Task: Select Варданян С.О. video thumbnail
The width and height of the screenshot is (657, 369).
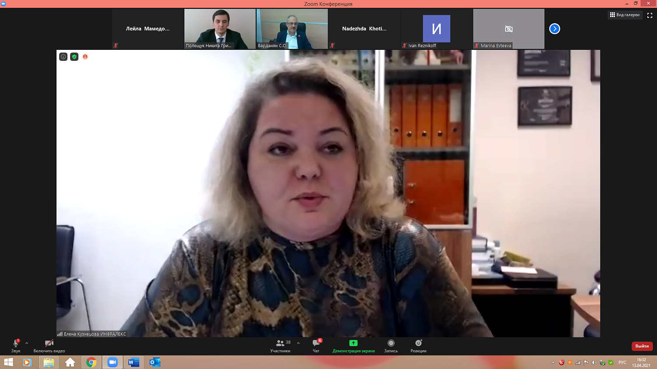Action: (292, 29)
